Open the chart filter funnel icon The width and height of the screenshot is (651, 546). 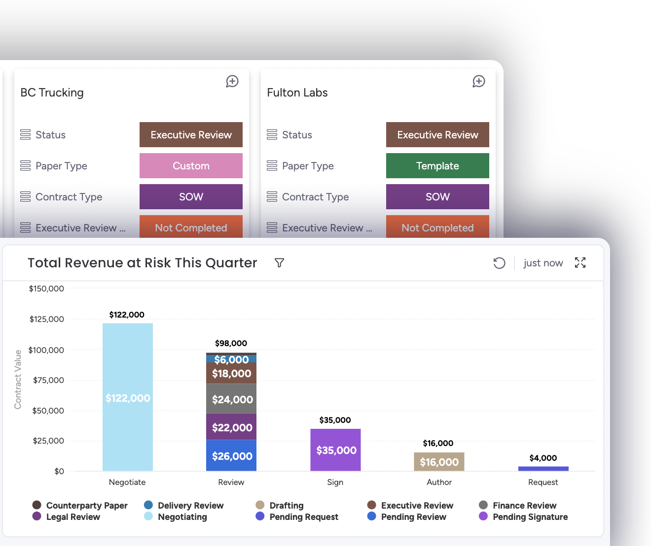[279, 263]
